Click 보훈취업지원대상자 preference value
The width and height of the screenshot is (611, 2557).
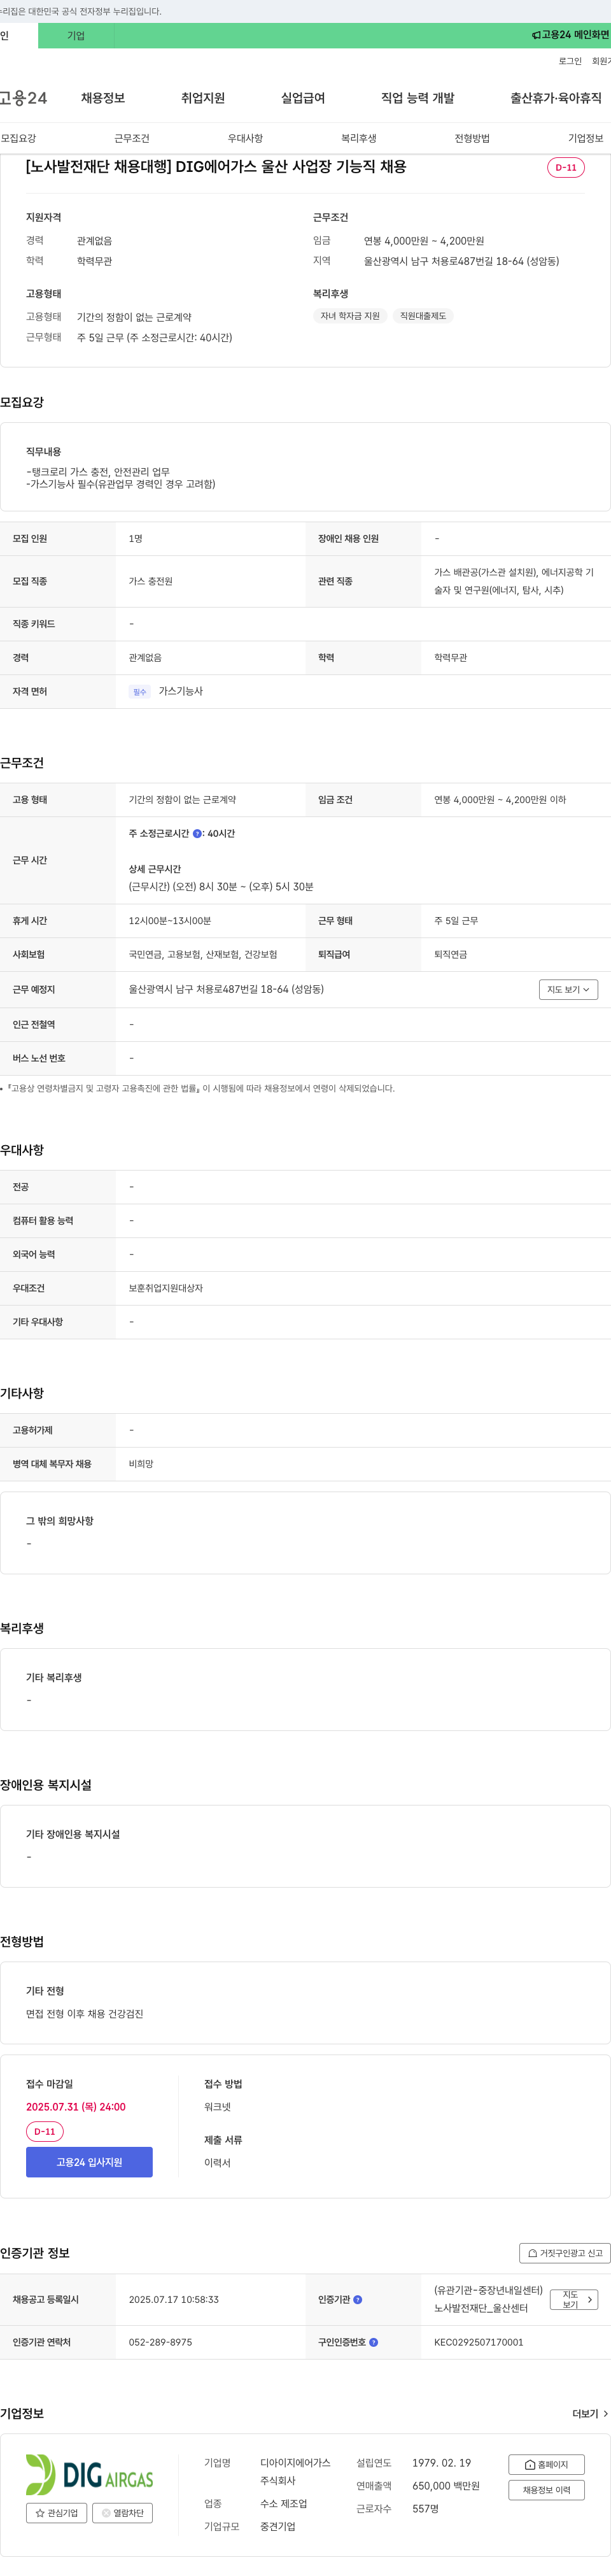[x=165, y=1288]
